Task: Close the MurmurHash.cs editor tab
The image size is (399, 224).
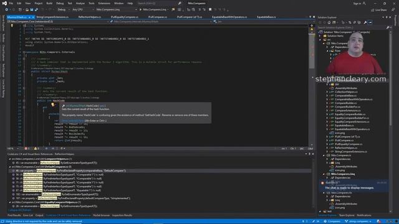Action: [33, 17]
